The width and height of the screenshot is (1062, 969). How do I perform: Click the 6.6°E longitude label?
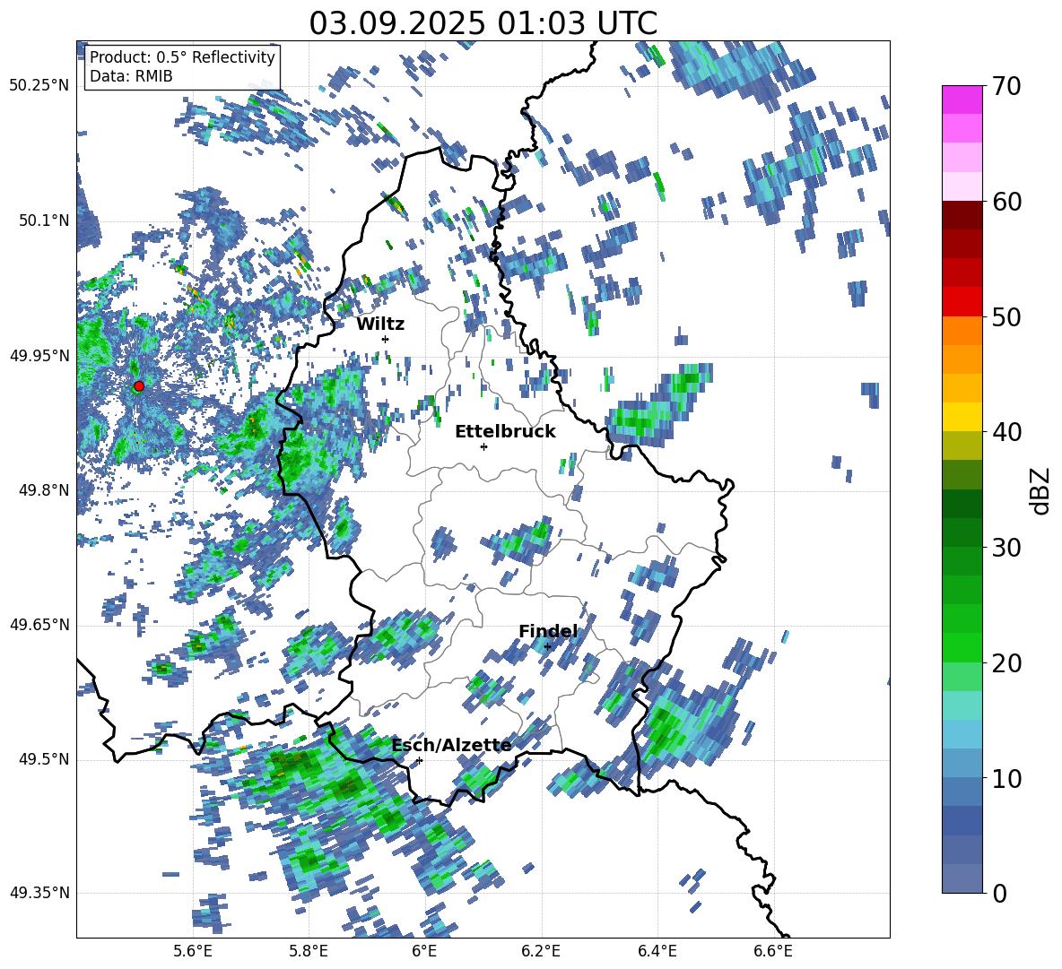(x=773, y=951)
